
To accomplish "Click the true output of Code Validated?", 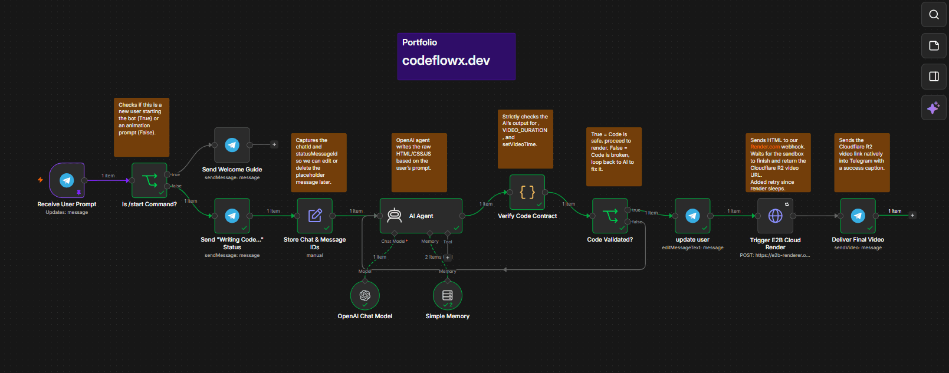I will [628, 210].
